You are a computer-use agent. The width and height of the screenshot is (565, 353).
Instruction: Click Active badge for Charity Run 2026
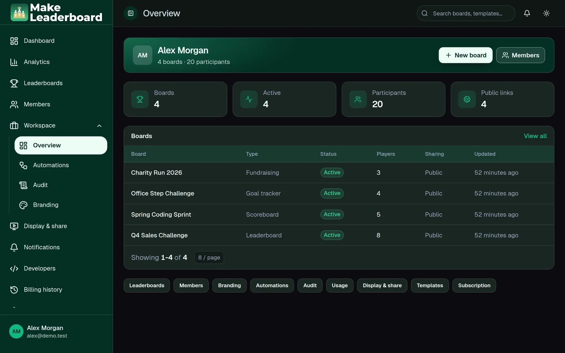pos(332,173)
